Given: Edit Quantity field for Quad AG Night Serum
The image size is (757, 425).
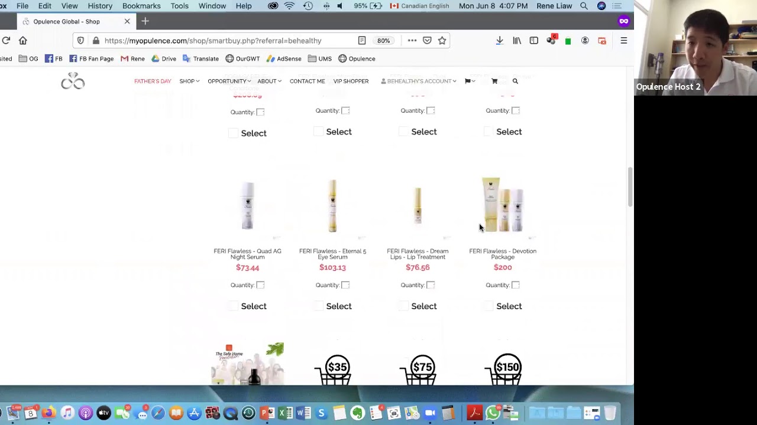Looking at the screenshot, I should [260, 285].
